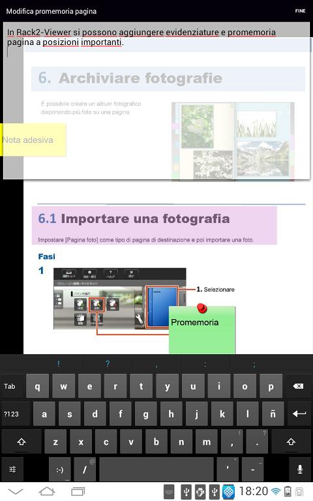313x501 pixels.
Task: Tap the hyphen key
Action: point(252,470)
